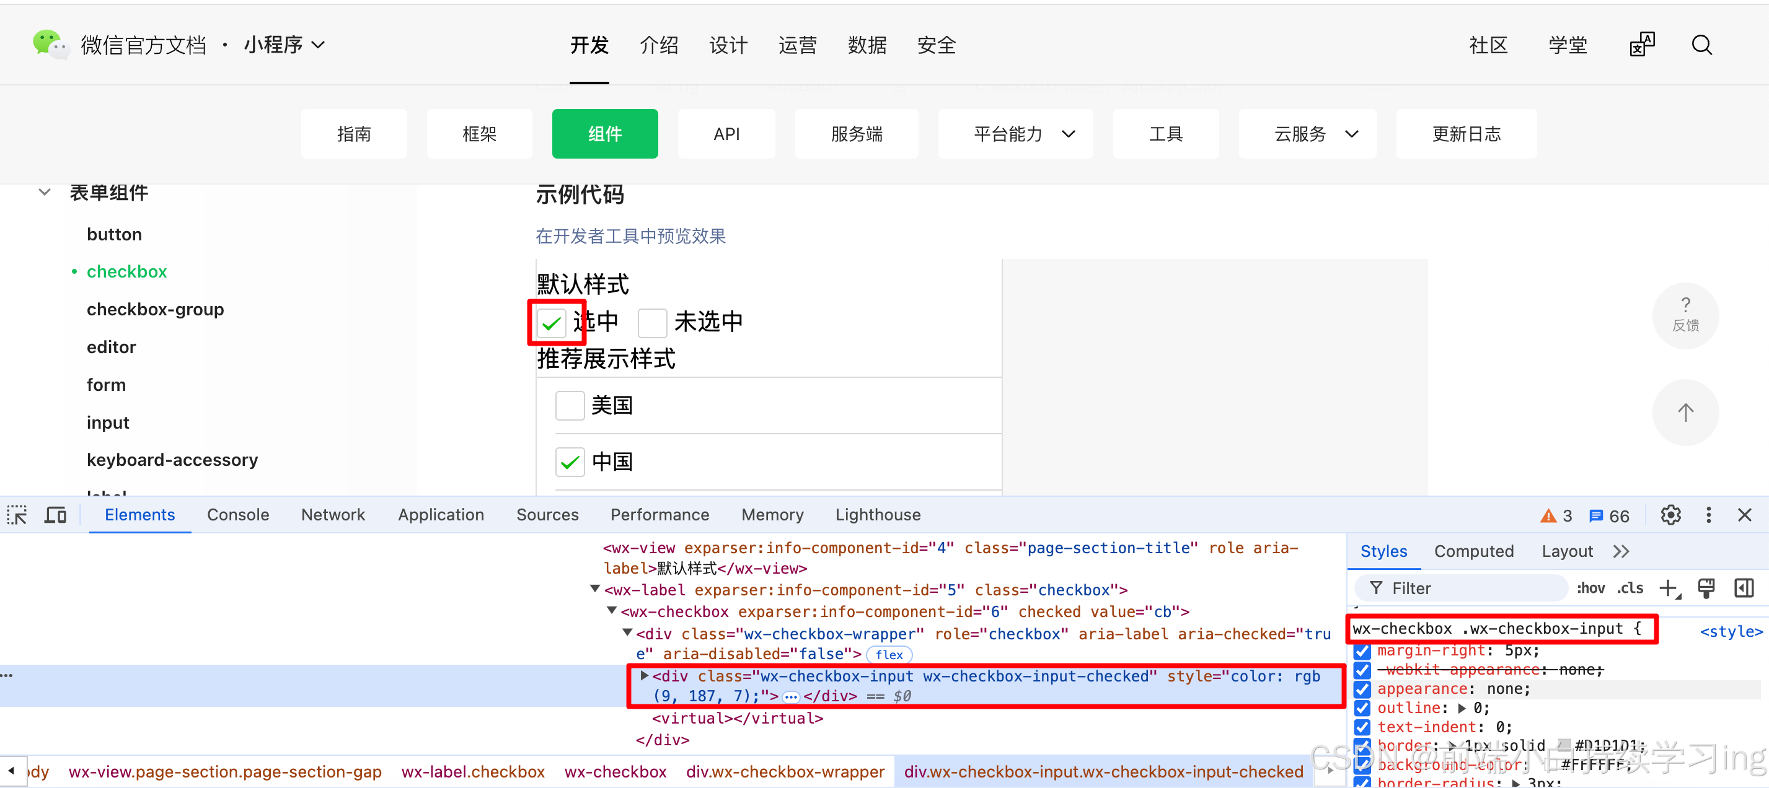Click the scroll-to-top arrow button

1685,413
